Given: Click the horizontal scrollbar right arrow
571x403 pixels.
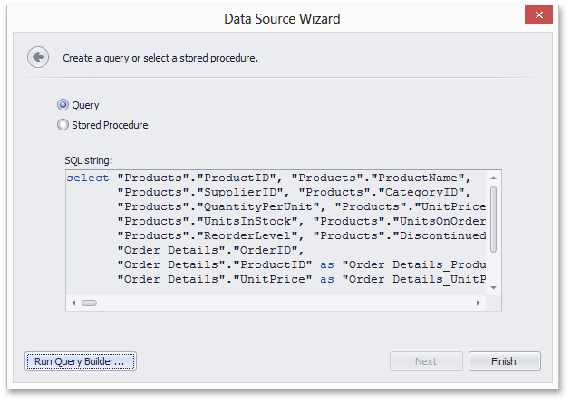Looking at the screenshot, I should point(479,302).
